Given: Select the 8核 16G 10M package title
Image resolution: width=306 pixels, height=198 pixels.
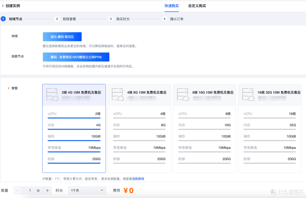Looking at the screenshot, I should [x=213, y=92].
